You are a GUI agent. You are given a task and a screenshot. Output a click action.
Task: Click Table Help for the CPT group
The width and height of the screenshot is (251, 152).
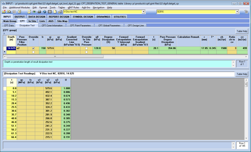(242, 31)
